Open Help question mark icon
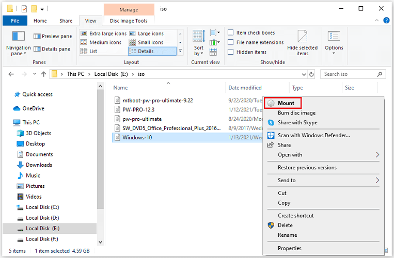Image resolution: width=394 pixels, height=258 pixels. click(386, 20)
